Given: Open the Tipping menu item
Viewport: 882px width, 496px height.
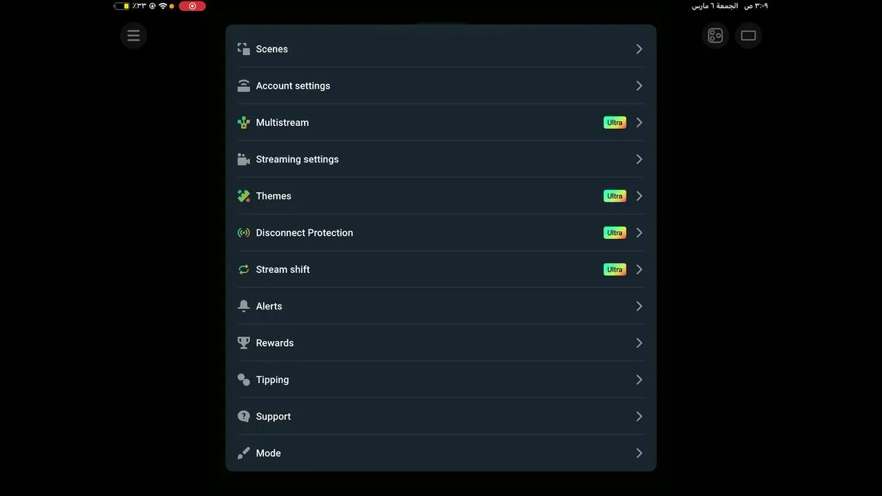Looking at the screenshot, I should click(272, 380).
